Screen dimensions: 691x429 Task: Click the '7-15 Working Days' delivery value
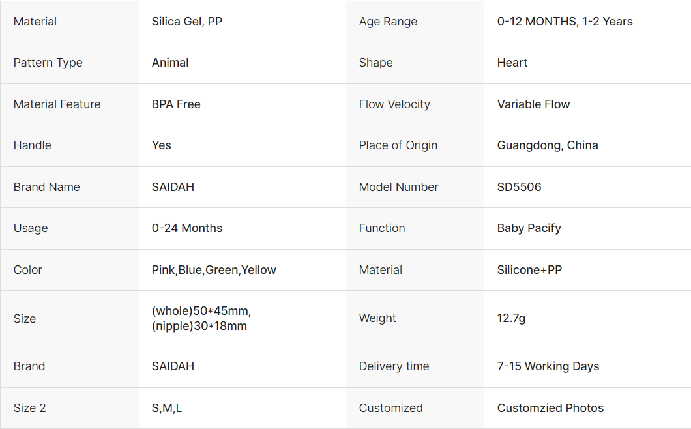(548, 366)
